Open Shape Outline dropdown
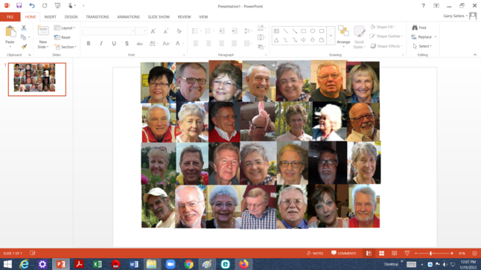Viewport: 481px width, 270px height. 386,36
